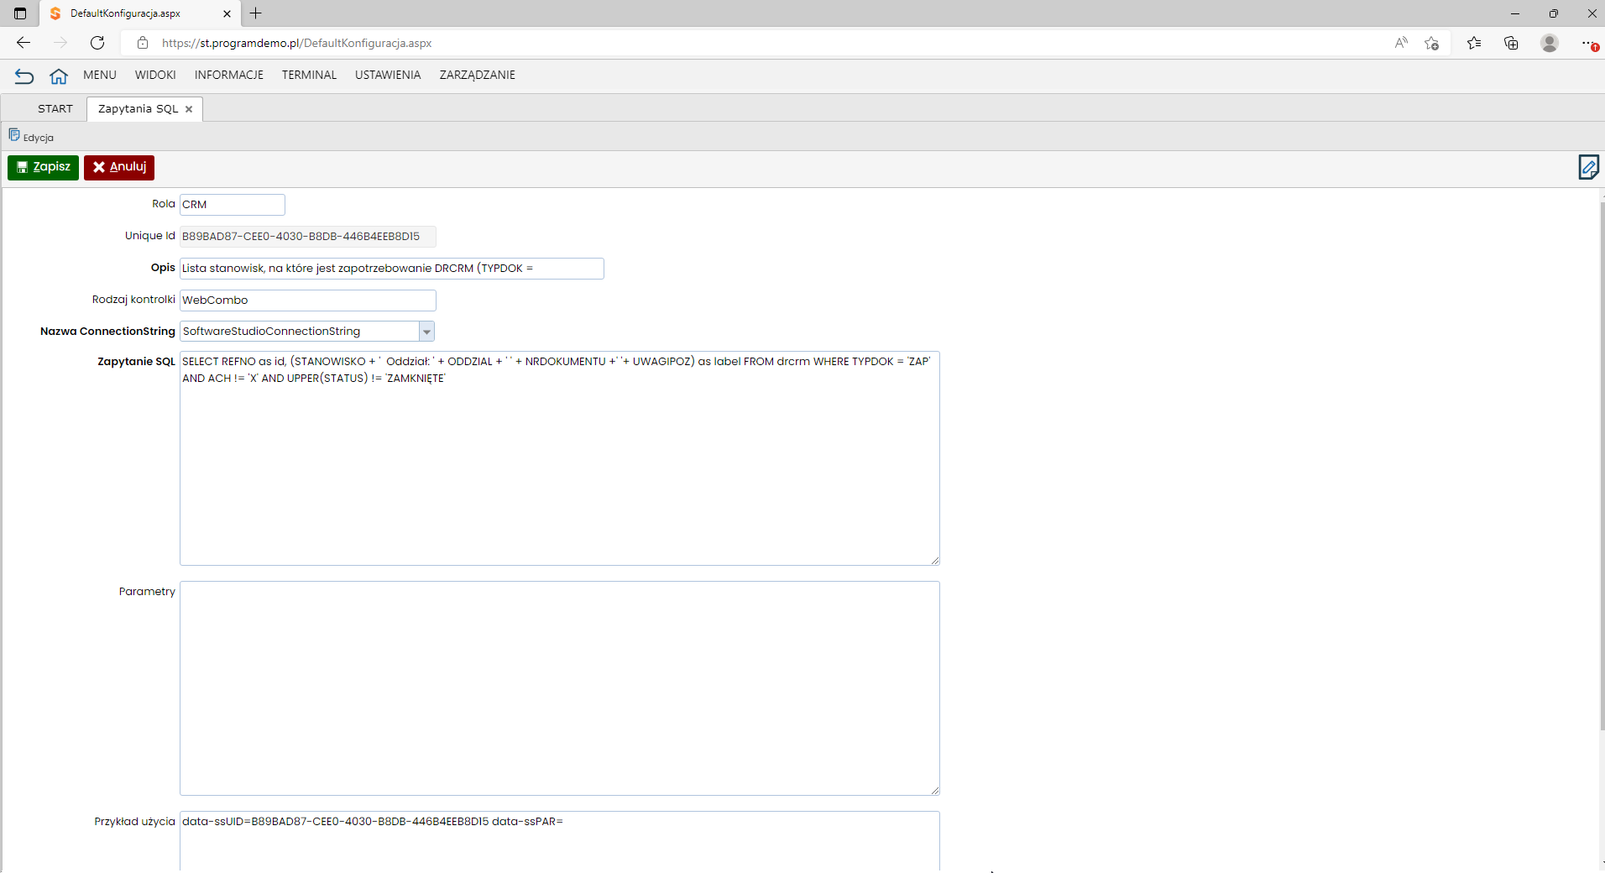This screenshot has height=873, width=1605.
Task: Open browser Collections icon
Action: click(1511, 43)
